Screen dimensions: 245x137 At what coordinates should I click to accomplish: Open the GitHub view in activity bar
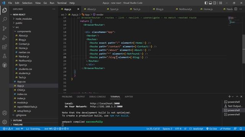(5, 65)
